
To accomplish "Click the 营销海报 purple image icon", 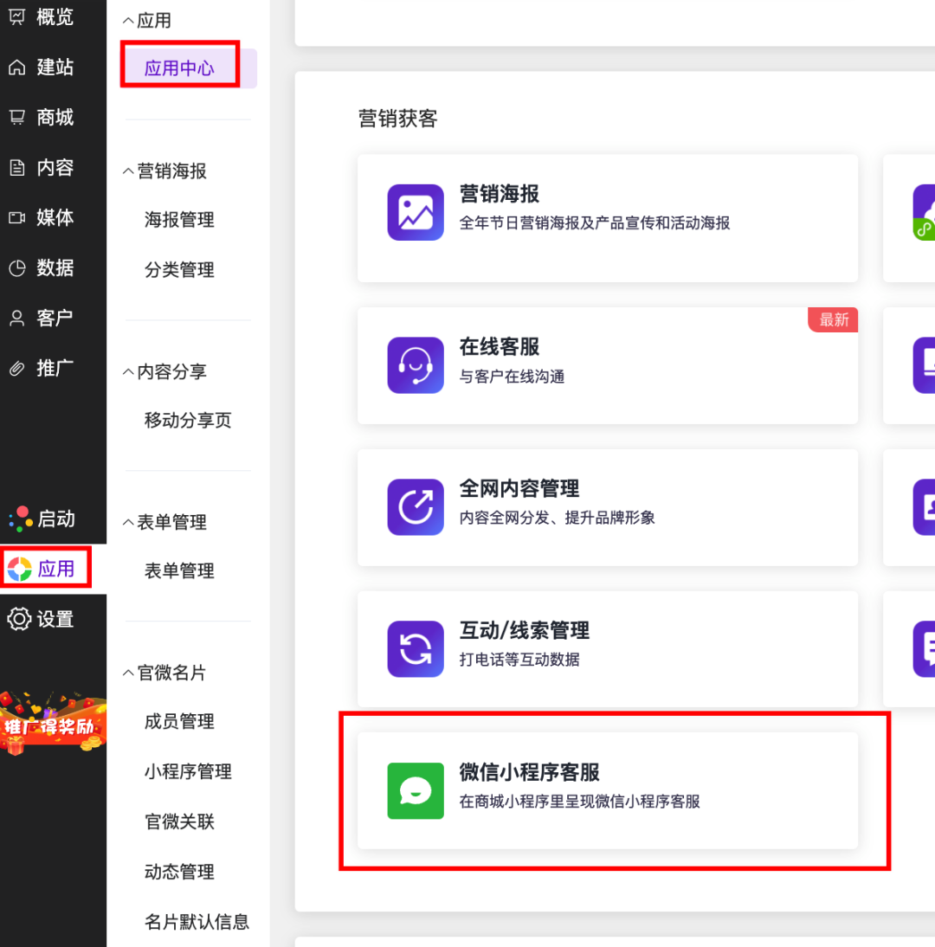I will click(416, 212).
